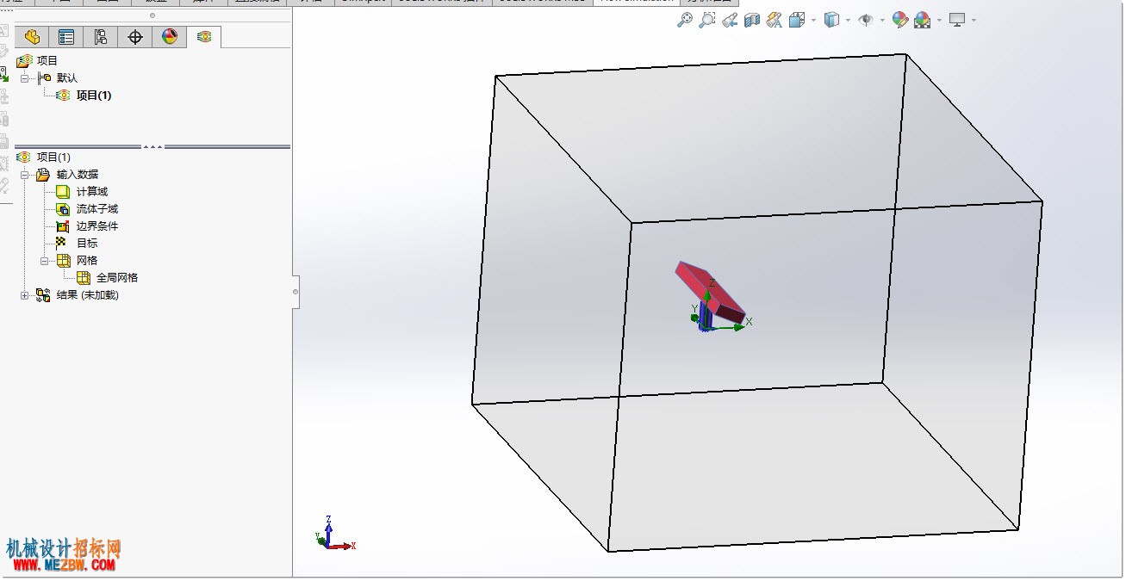
Task: Open Display Style dropdown arrow
Action: tap(848, 21)
